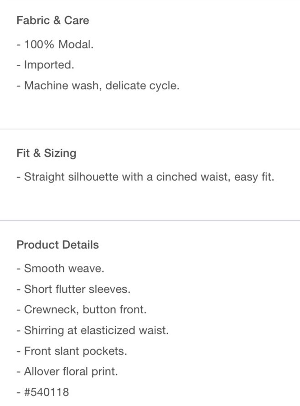The height and width of the screenshot is (406, 300).
Task: Click the words delicate cycle
Action: [142, 86]
